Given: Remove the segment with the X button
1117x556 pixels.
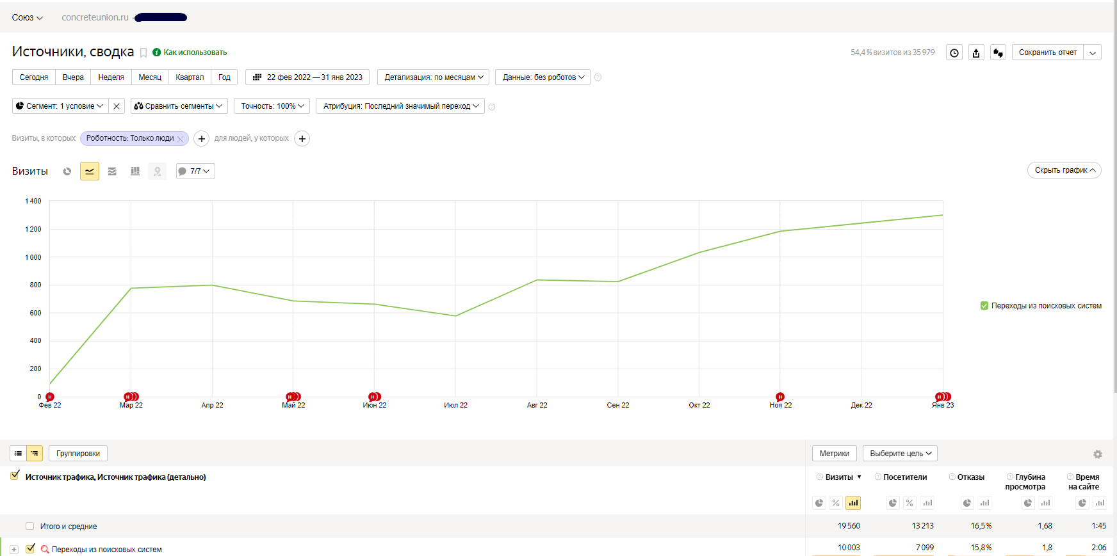Looking at the screenshot, I should click(x=117, y=106).
